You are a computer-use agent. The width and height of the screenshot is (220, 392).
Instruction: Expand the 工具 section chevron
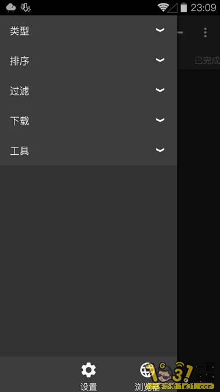tap(160, 150)
